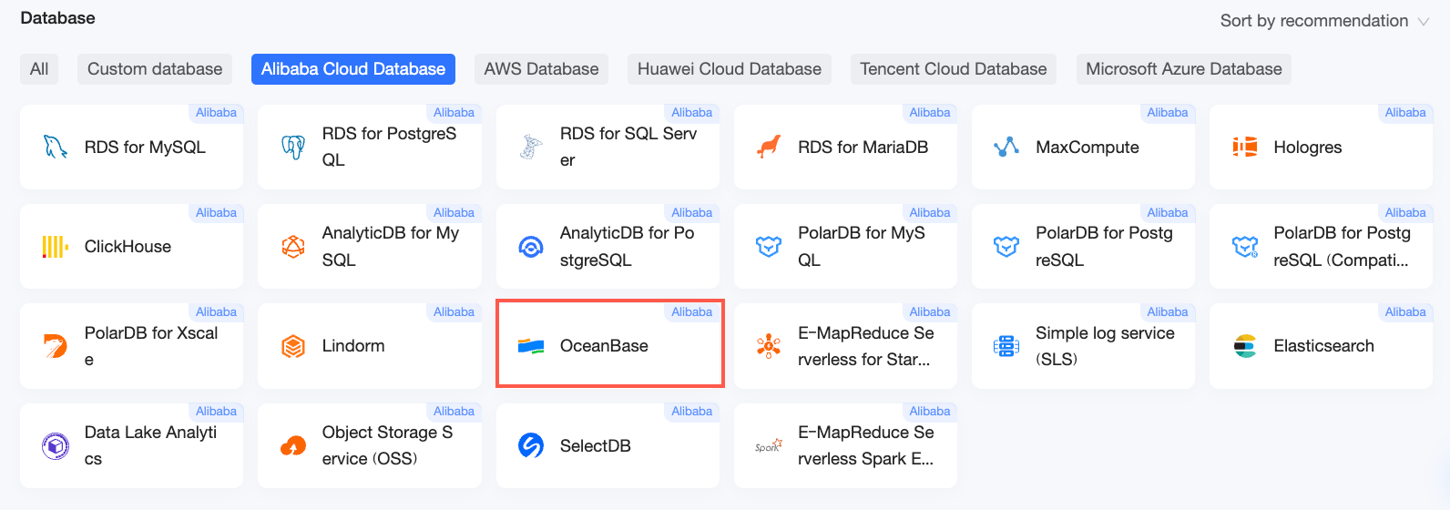1450x510 pixels.
Task: Click the MaxCompute icon
Action: [x=1006, y=147]
